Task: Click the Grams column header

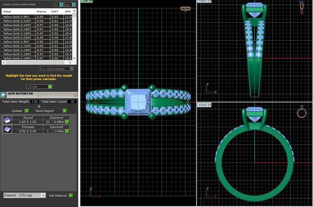Action: click(42, 11)
